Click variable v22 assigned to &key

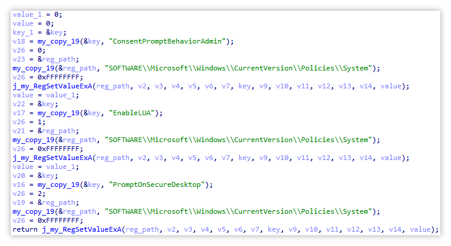click(19, 104)
